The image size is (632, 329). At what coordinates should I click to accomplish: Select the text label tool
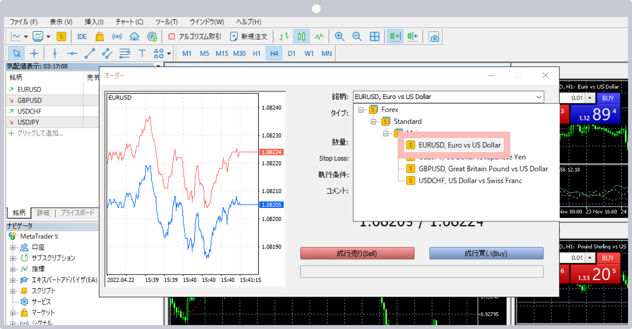pyautogui.click(x=142, y=53)
